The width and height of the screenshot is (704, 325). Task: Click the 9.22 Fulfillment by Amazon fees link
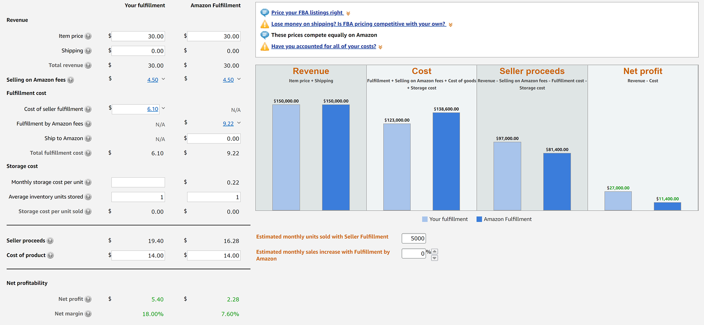click(x=228, y=124)
